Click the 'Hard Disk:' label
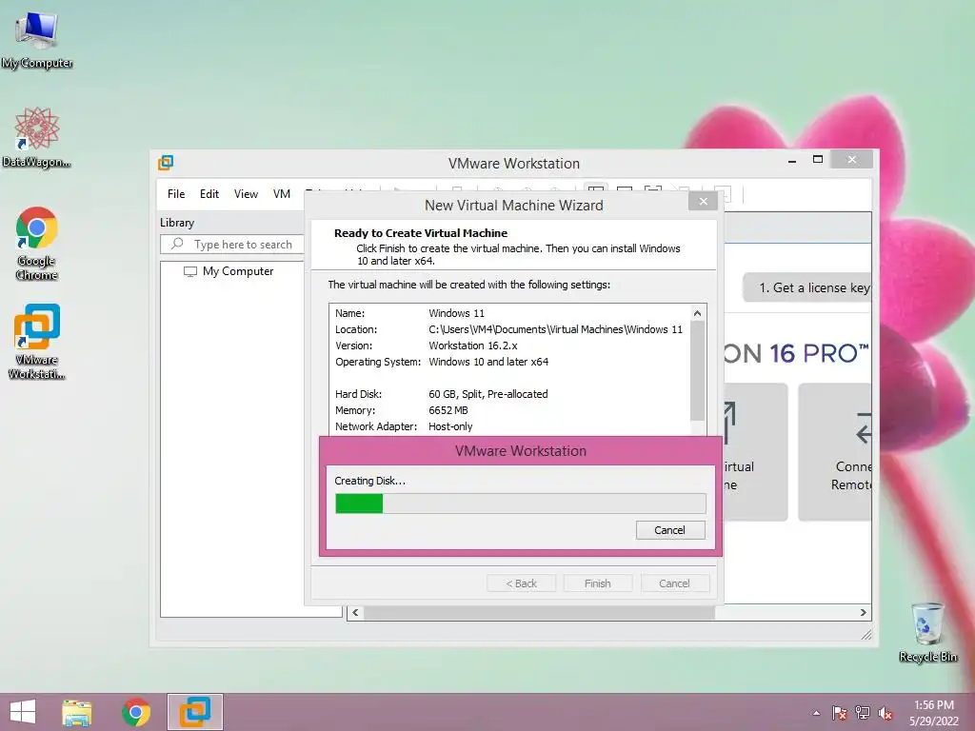975x731 pixels. coord(359,394)
